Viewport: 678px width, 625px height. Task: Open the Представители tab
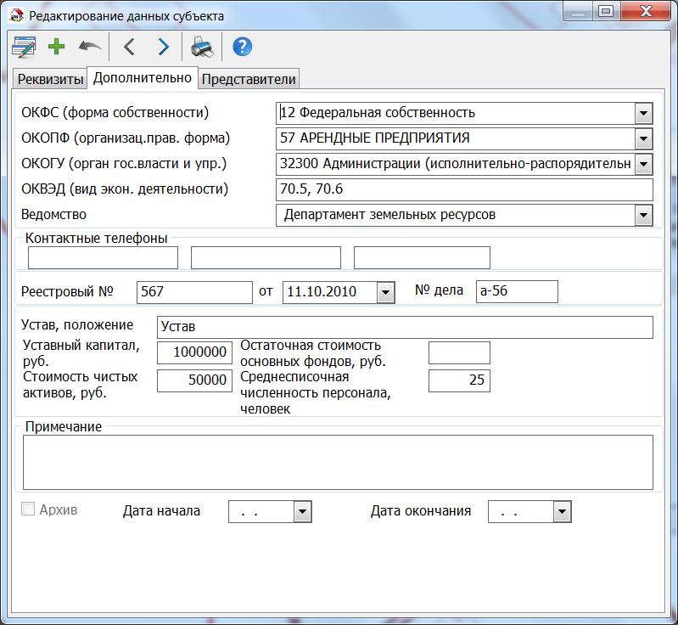(249, 79)
